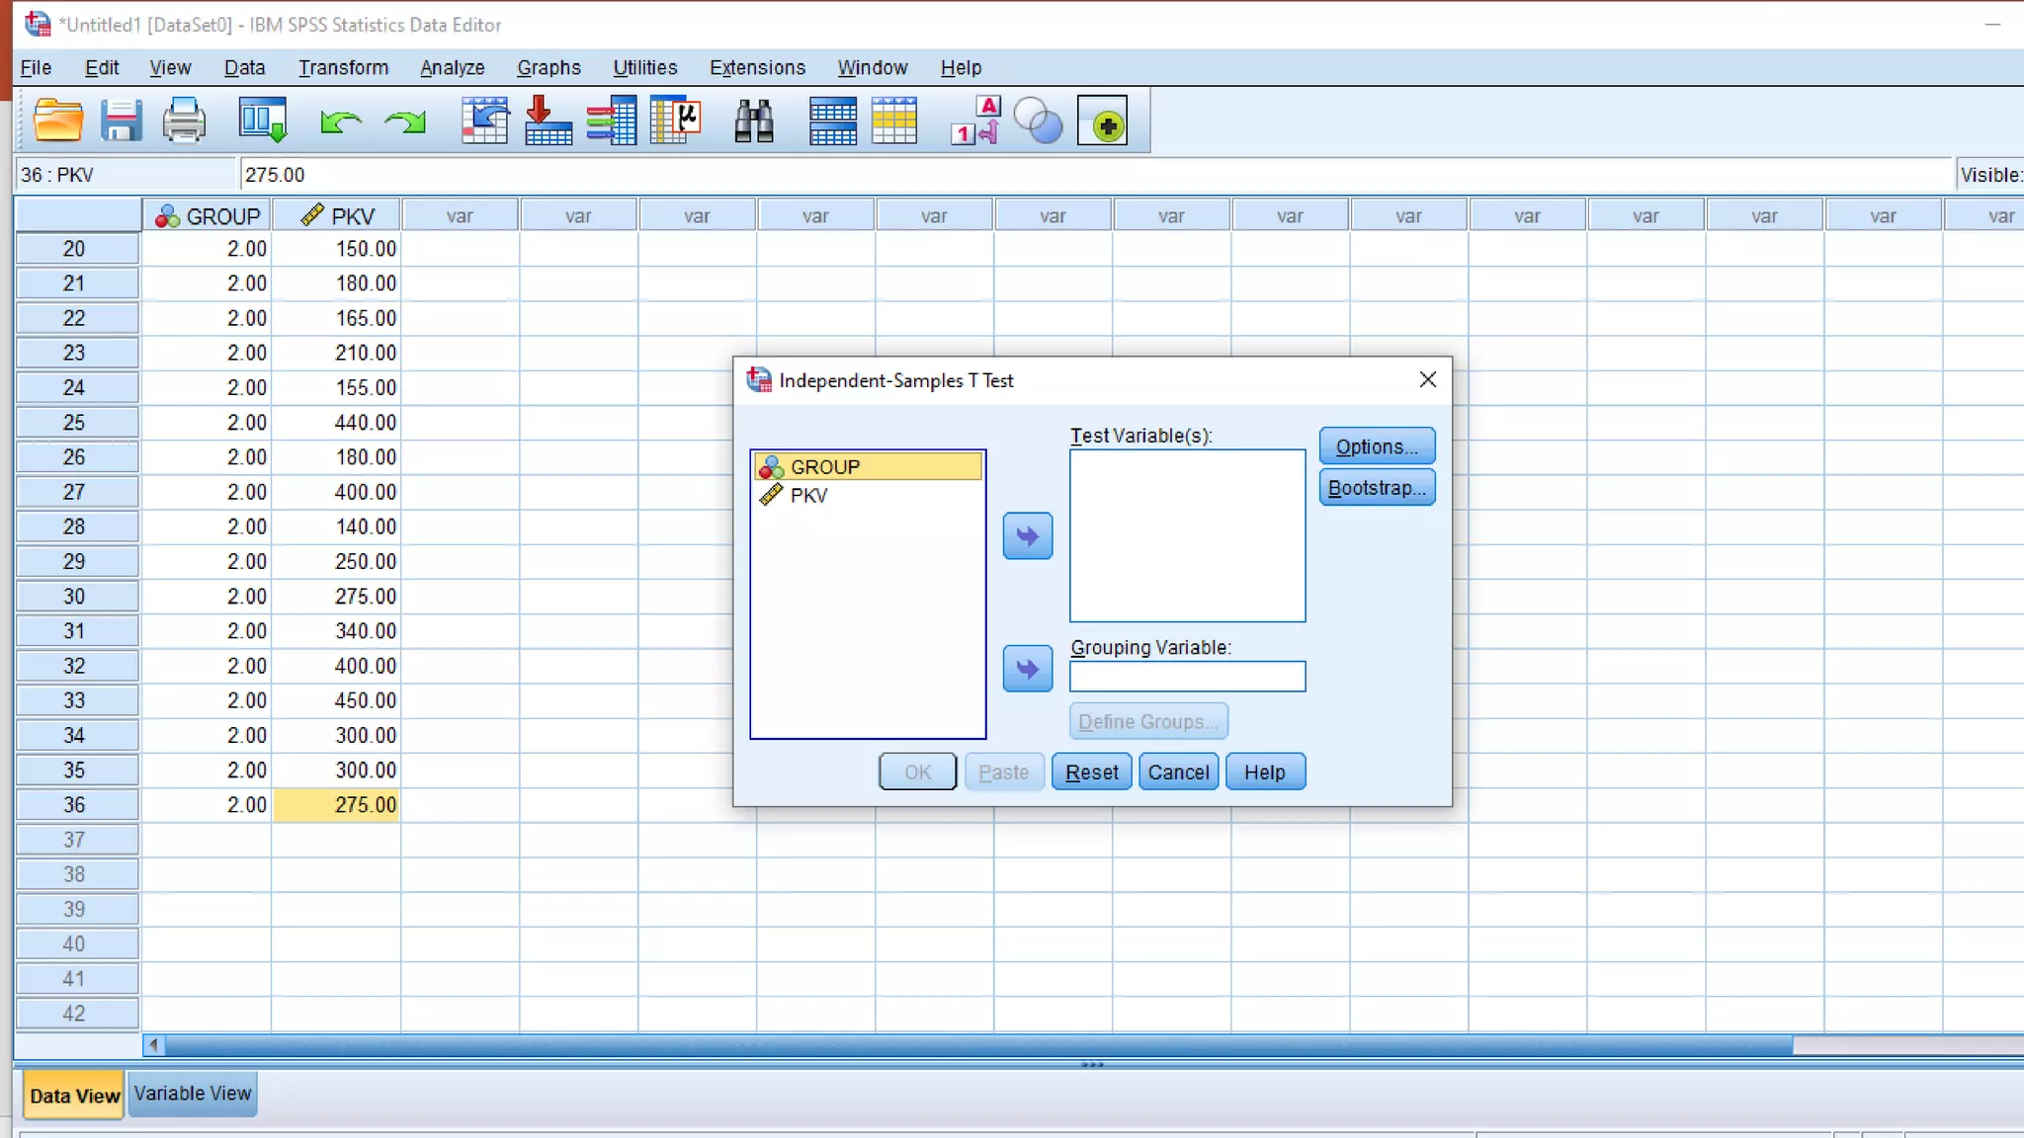Click the Undo green arrow icon
This screenshot has width=2024, height=1138.
pyautogui.click(x=340, y=122)
